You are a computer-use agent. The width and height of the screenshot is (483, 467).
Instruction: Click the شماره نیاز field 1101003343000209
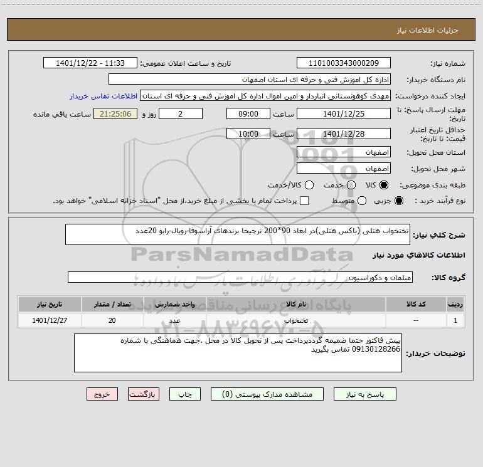[x=344, y=63]
